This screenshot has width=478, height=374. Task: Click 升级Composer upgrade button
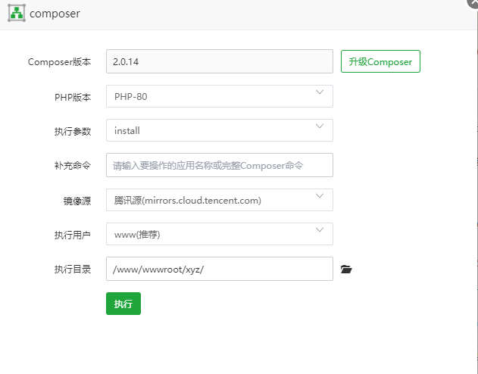pos(380,61)
